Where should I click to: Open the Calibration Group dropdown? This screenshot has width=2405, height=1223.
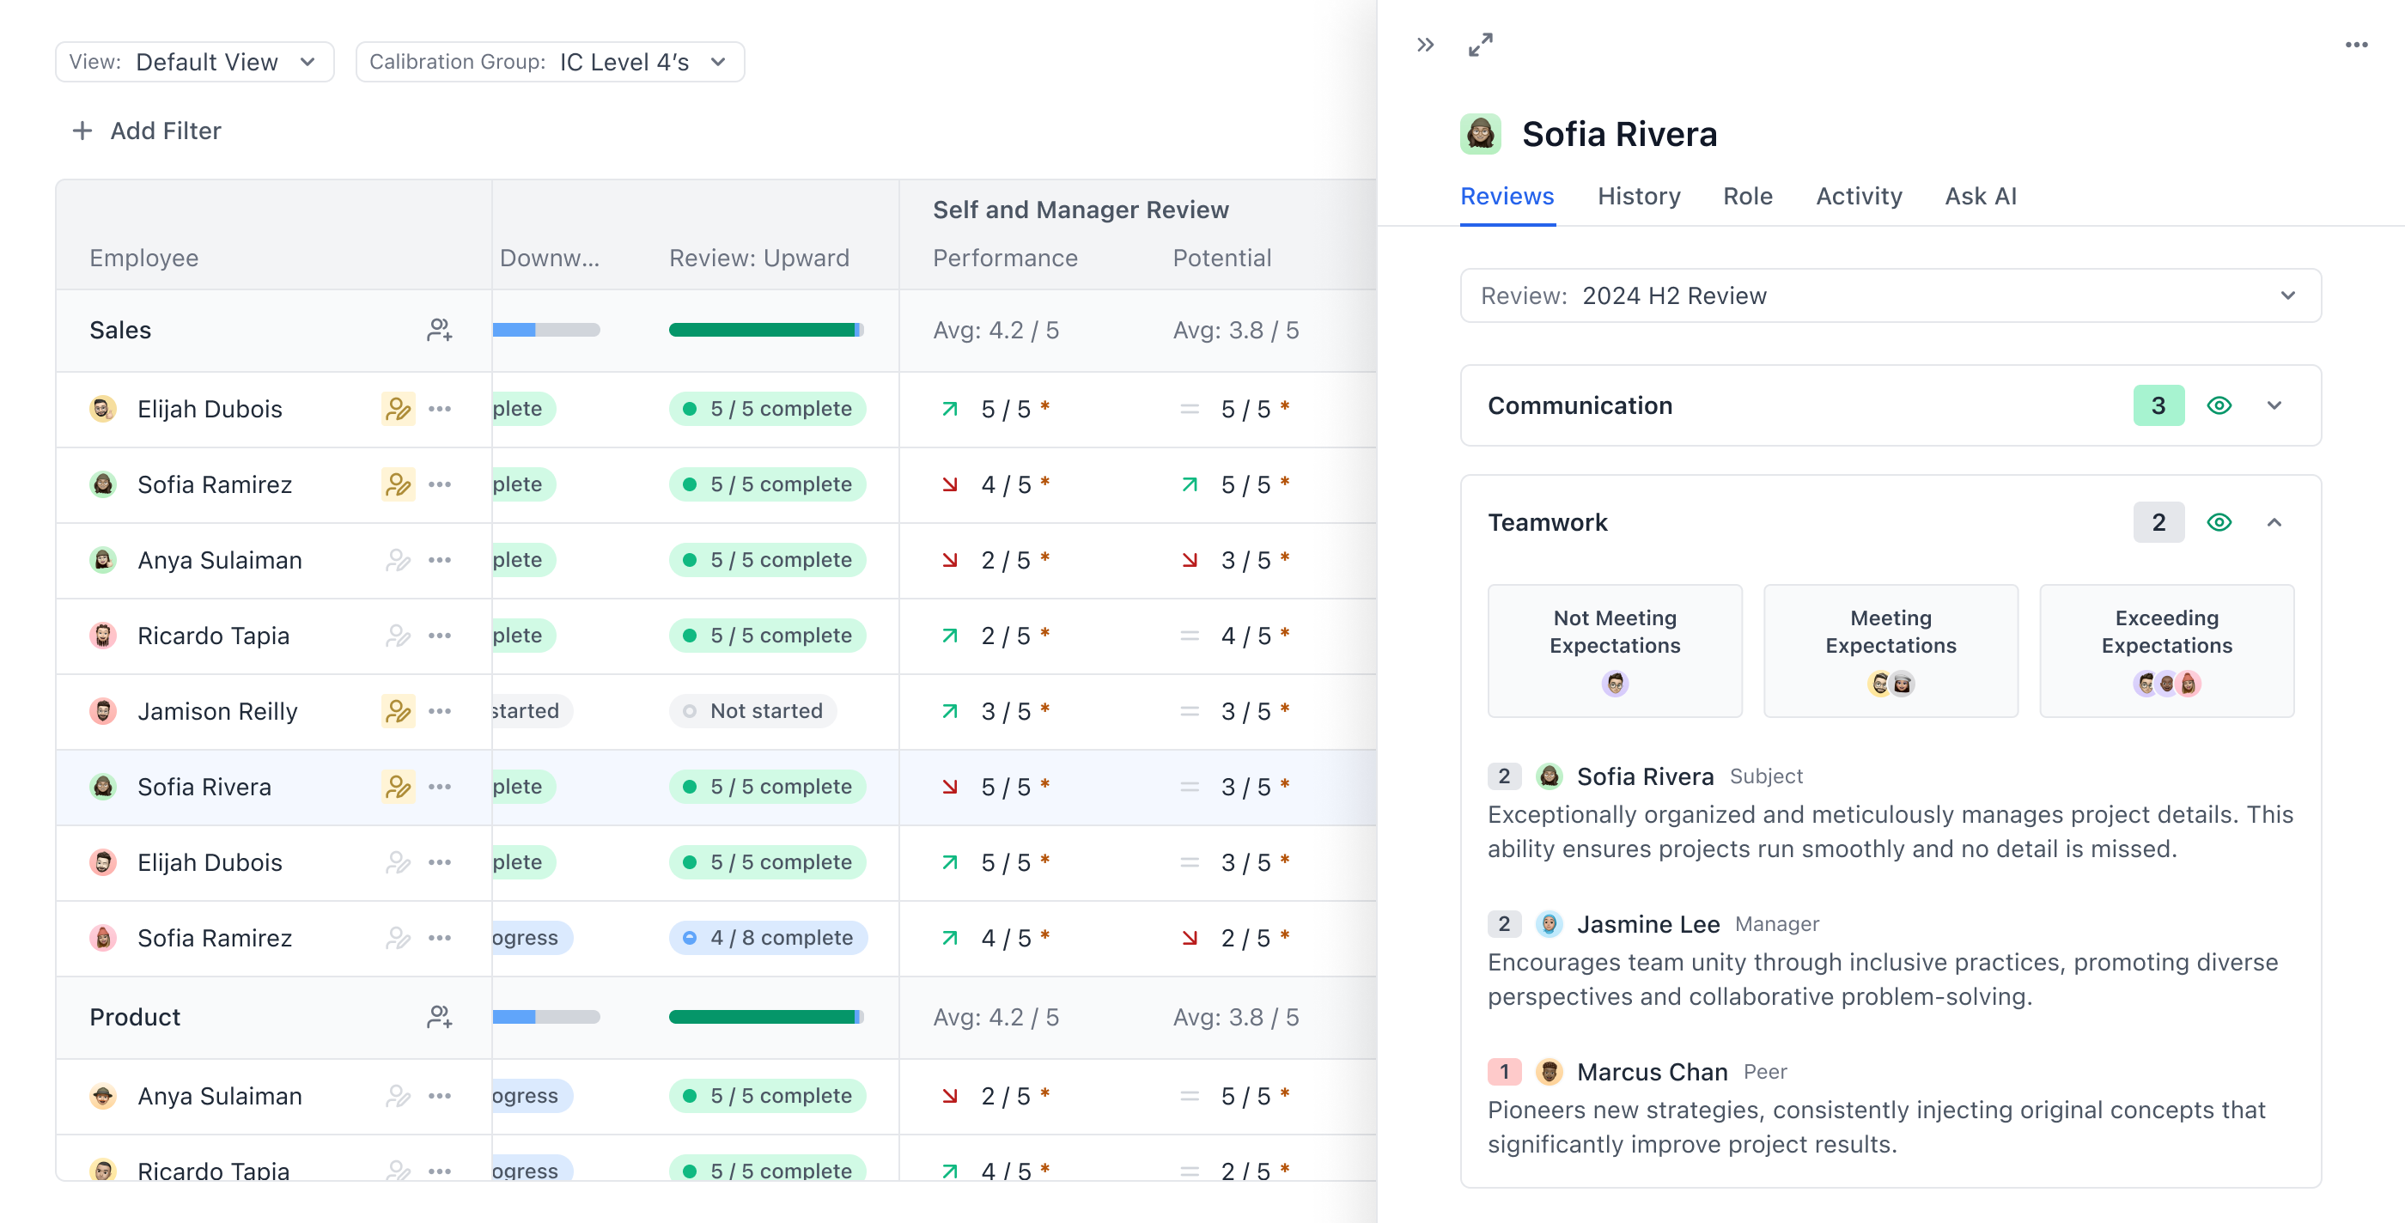tap(549, 62)
